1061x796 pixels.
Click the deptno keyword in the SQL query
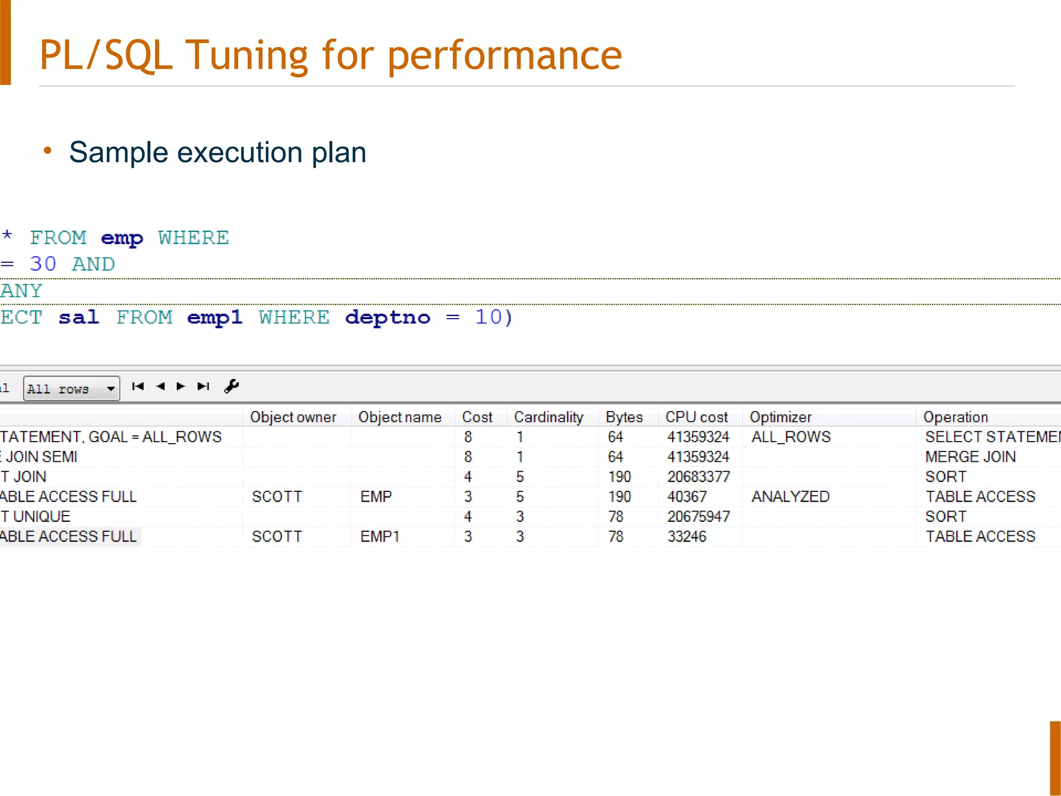pos(388,317)
